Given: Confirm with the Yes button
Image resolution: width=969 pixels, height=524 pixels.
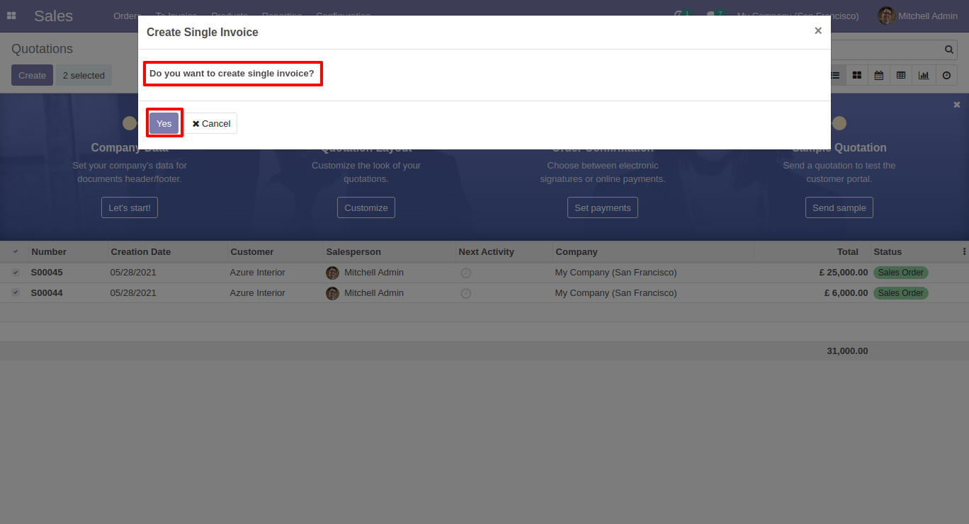Looking at the screenshot, I should [164, 123].
